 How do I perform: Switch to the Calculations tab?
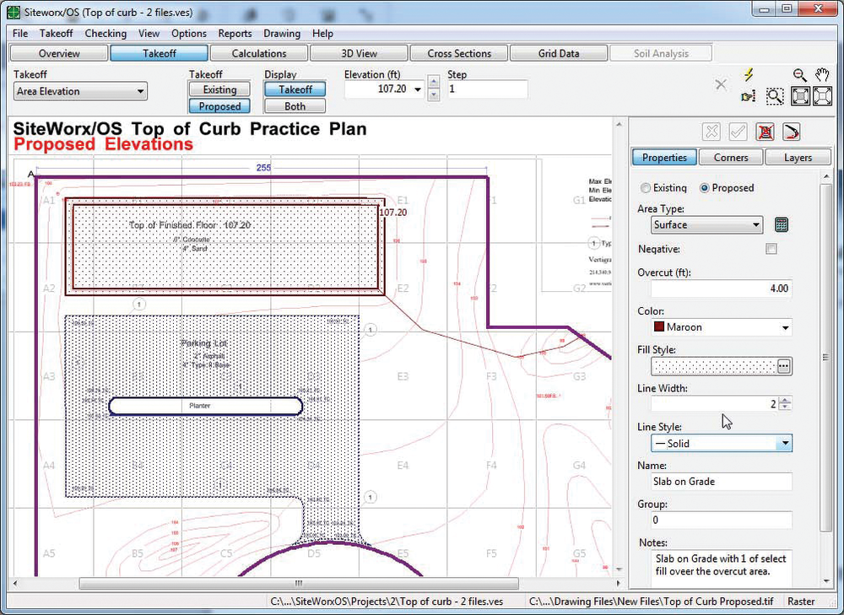click(259, 53)
